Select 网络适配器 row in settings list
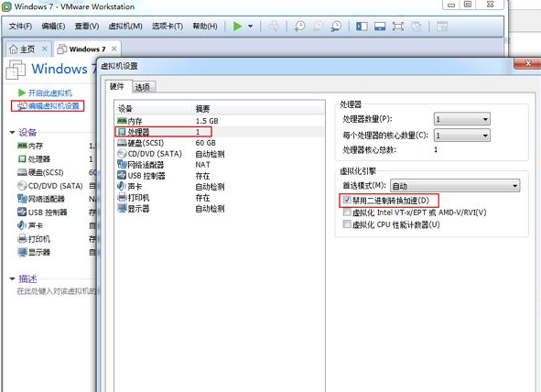541x392 pixels. (x=220, y=165)
